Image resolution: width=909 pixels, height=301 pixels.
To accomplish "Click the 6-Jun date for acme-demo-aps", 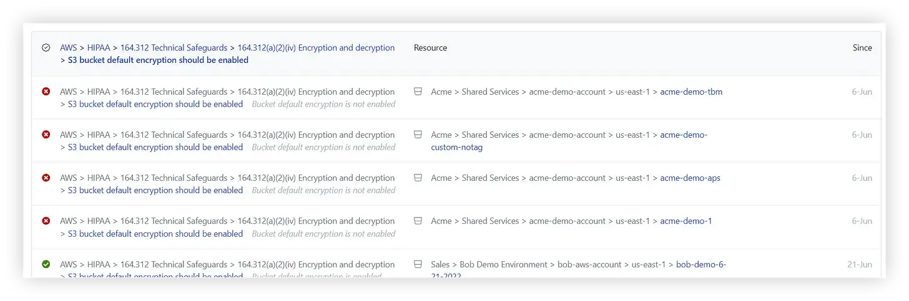I will coord(862,178).
